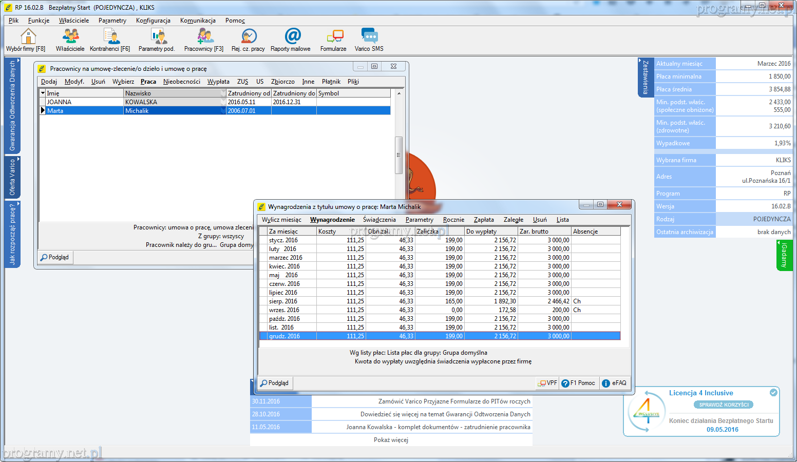The width and height of the screenshot is (797, 462).
Task: Select the sierp. 2016 salary row
Action: click(x=283, y=301)
